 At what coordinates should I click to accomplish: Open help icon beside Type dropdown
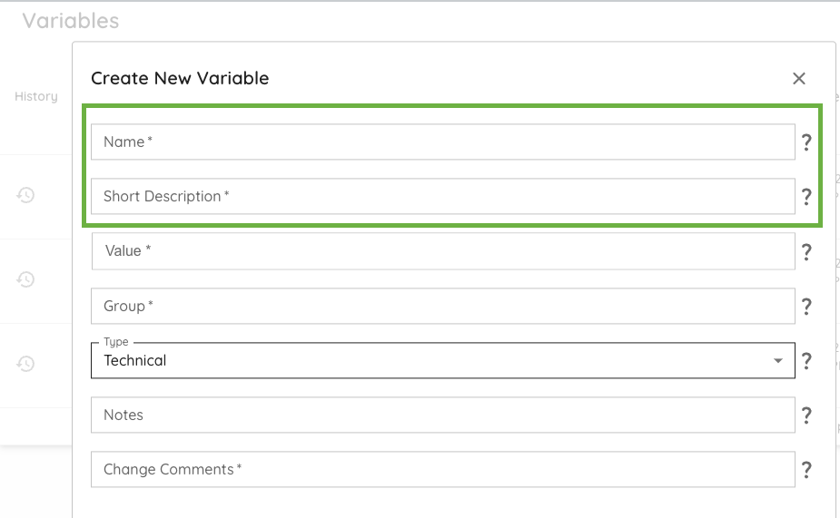coord(806,361)
